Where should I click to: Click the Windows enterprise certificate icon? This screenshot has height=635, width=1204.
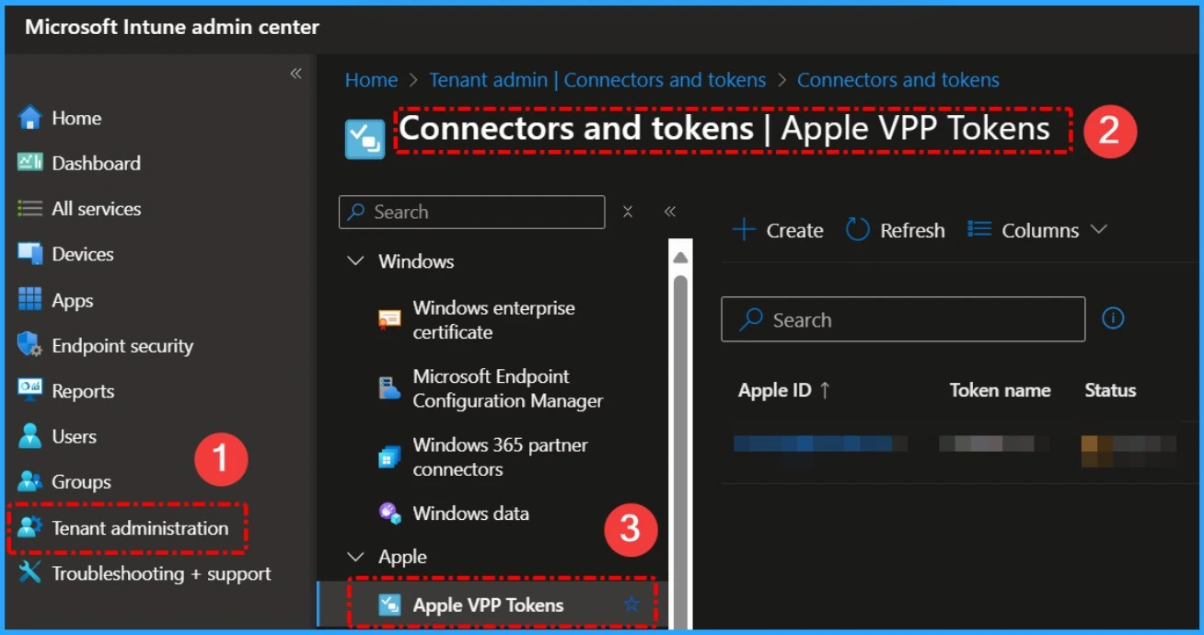click(388, 319)
